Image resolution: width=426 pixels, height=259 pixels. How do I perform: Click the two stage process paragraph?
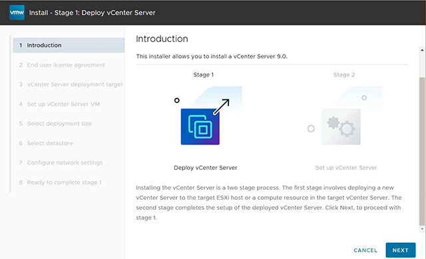[x=269, y=203]
